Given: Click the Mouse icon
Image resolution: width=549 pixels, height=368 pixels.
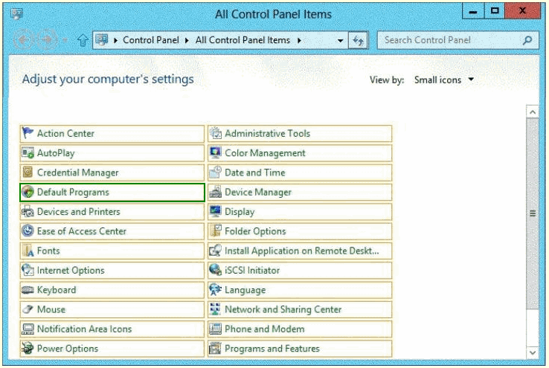Looking at the screenshot, I should [x=28, y=309].
